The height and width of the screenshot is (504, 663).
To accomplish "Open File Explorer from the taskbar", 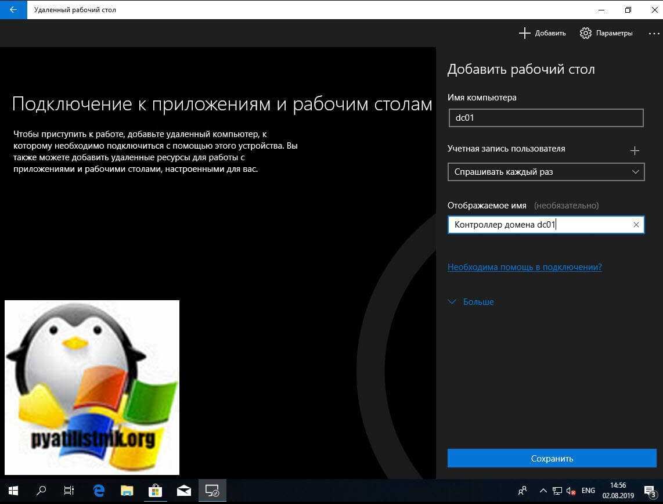I will click(127, 491).
